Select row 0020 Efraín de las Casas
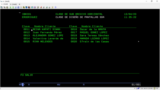 pyautogui.click(x=90, y=42)
